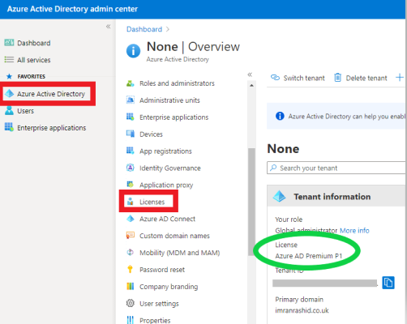Click the Azure AD Connect icon
The image size is (407, 324).
(131, 219)
